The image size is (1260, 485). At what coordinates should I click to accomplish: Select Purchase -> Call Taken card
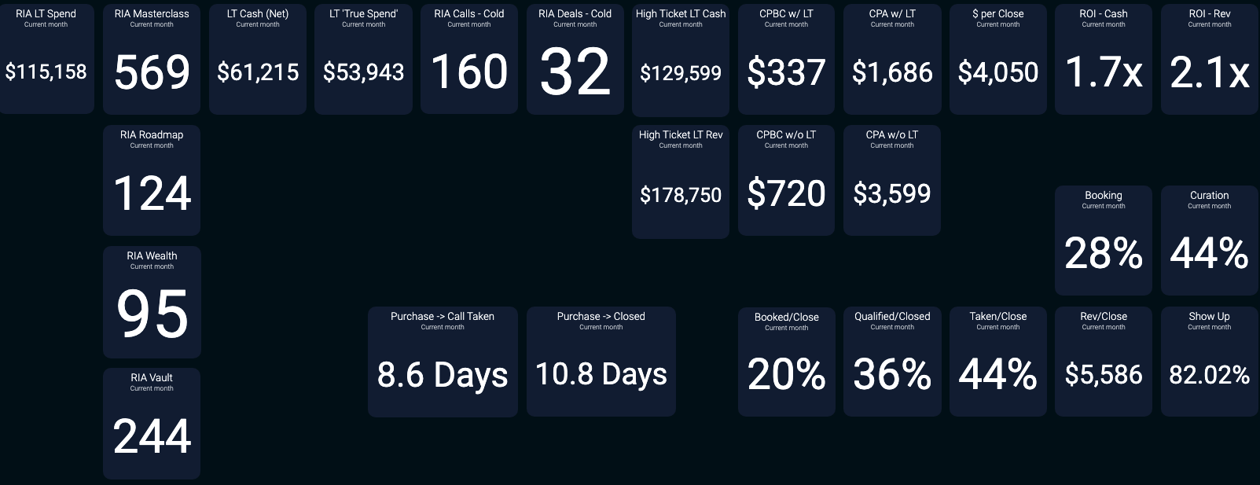(x=443, y=362)
